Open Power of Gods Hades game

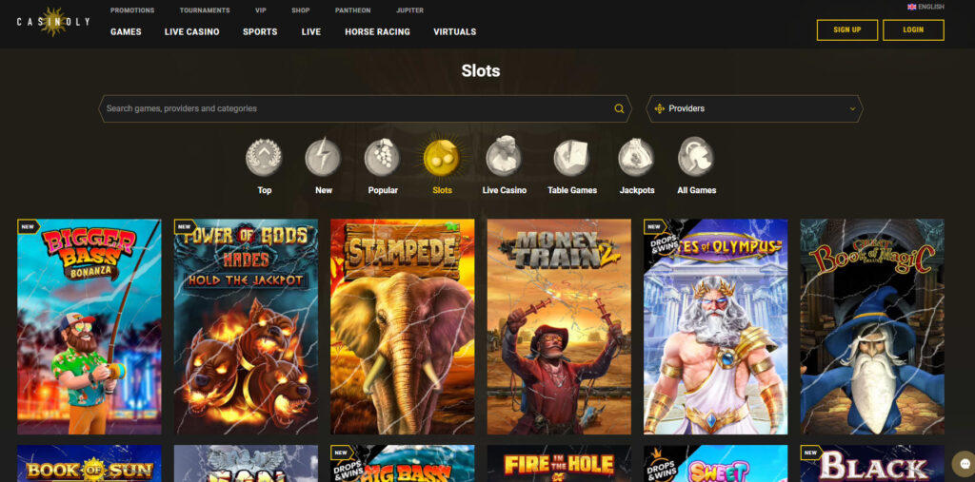(x=247, y=327)
